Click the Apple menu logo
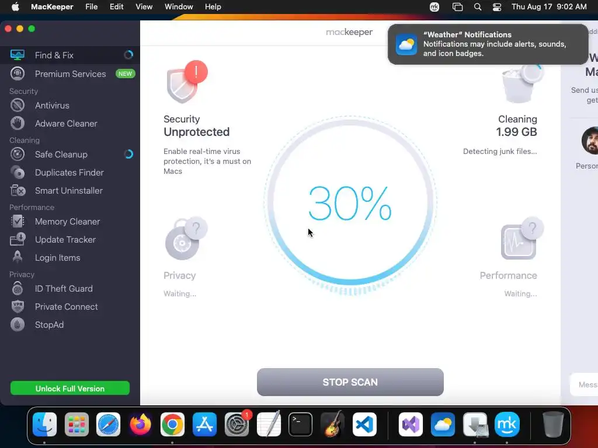Viewport: 598px width, 448px height. point(15,7)
